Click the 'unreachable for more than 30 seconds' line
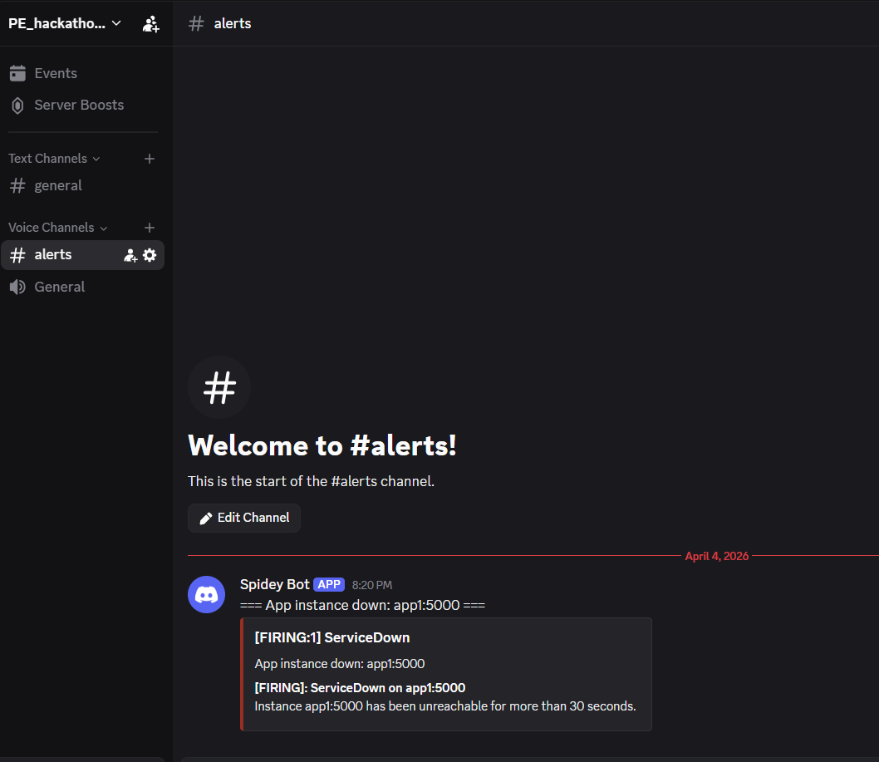 (445, 706)
